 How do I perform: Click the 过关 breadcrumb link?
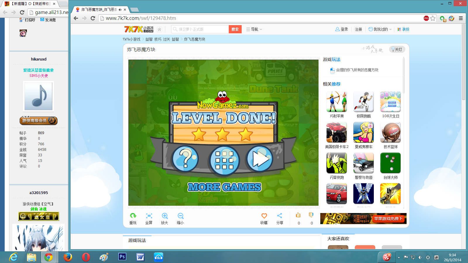[x=166, y=39]
